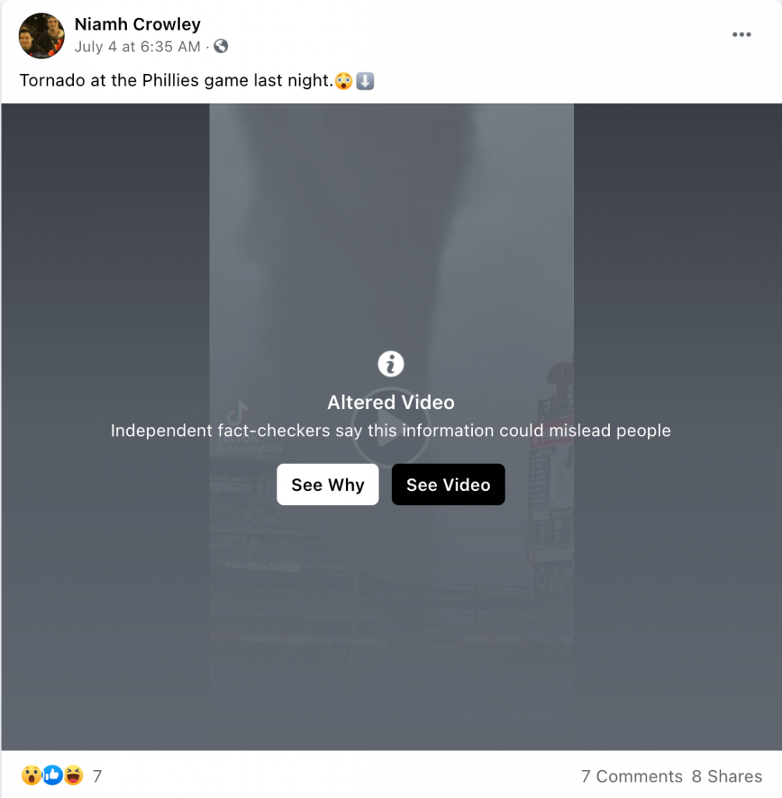Open the three-dots post options menu
The image size is (782, 798).
point(741,34)
